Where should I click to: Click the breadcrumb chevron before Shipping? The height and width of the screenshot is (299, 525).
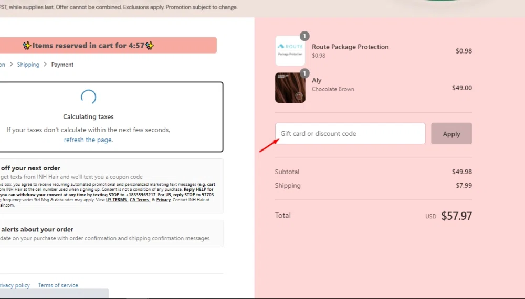coord(11,65)
